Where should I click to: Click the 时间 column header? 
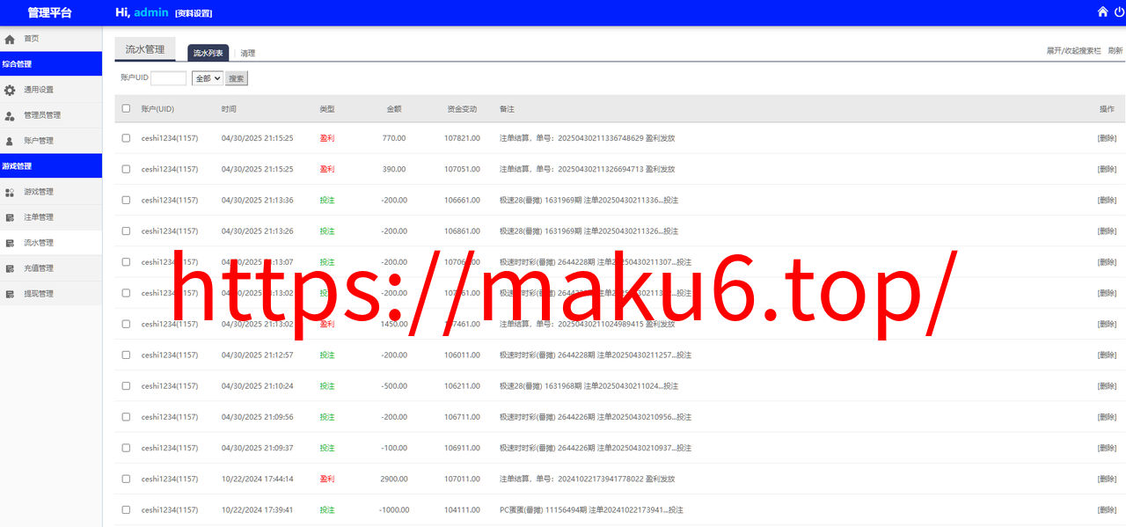click(229, 109)
